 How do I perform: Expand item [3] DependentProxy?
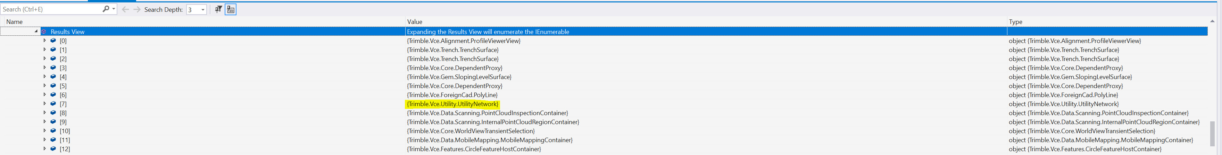[x=44, y=68]
